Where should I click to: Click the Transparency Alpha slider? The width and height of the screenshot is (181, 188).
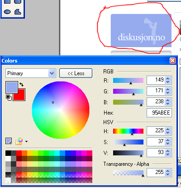click(128, 173)
